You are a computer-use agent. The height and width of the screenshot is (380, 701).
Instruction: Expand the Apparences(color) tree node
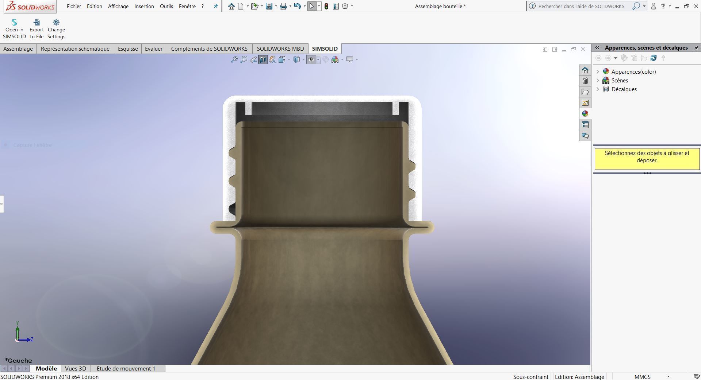point(598,71)
